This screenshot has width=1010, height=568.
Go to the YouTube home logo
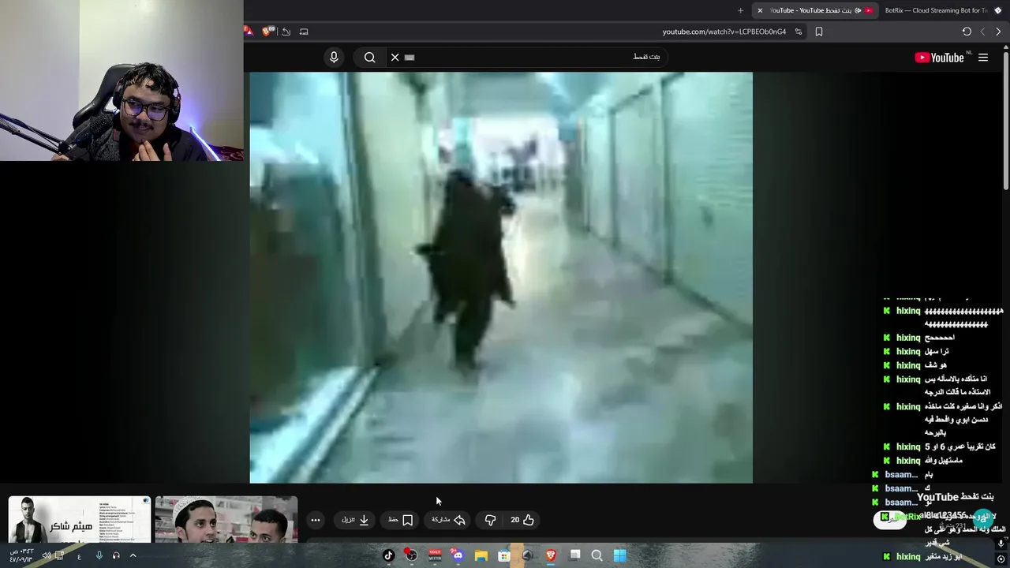(939, 58)
